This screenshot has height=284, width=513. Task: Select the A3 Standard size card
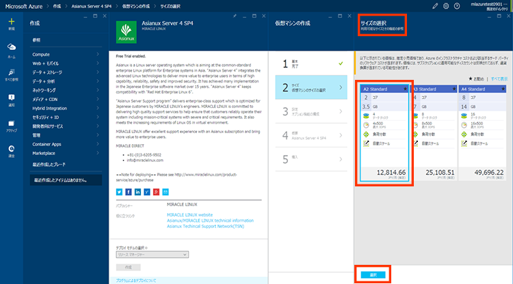tap(434, 133)
